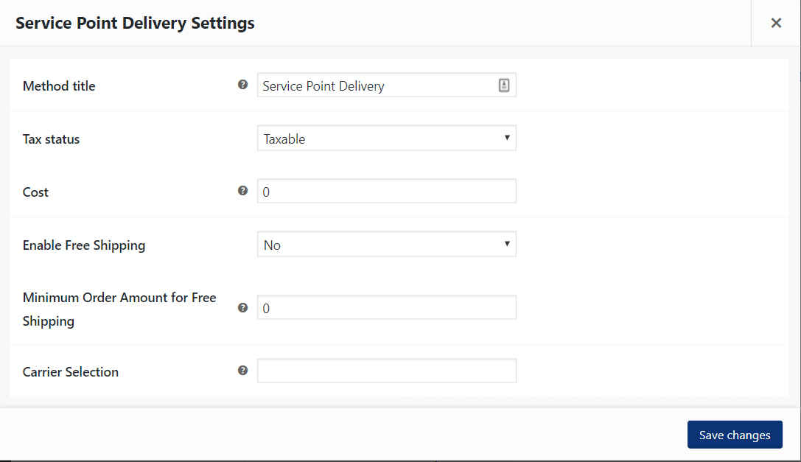801x462 pixels.
Task: Click the Method title input field
Action: click(x=387, y=85)
